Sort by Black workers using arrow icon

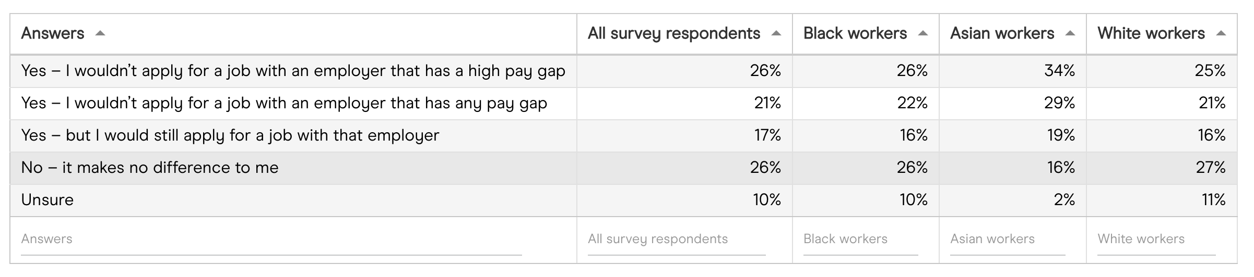coord(923,34)
